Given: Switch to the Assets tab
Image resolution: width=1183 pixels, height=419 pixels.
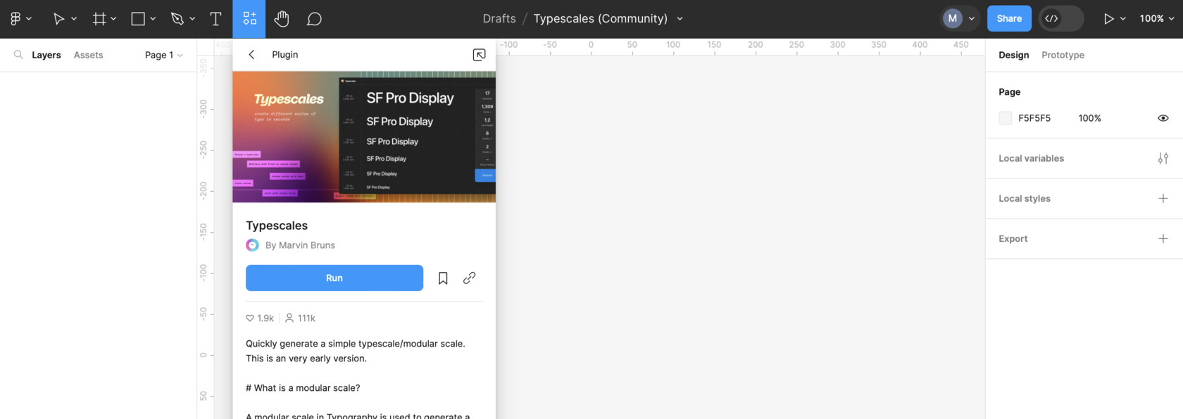Looking at the screenshot, I should click(x=89, y=55).
